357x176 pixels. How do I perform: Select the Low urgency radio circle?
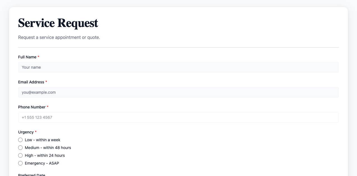(x=20, y=140)
